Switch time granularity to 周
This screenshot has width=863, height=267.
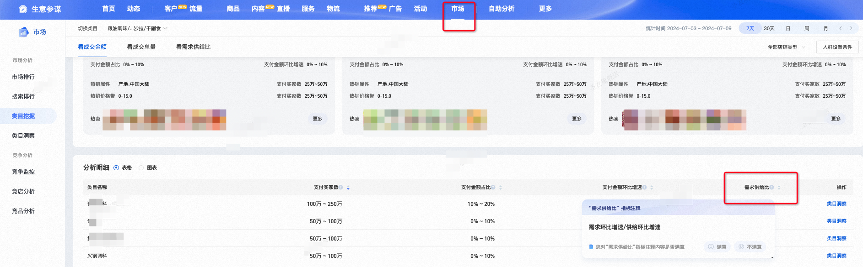(x=807, y=28)
